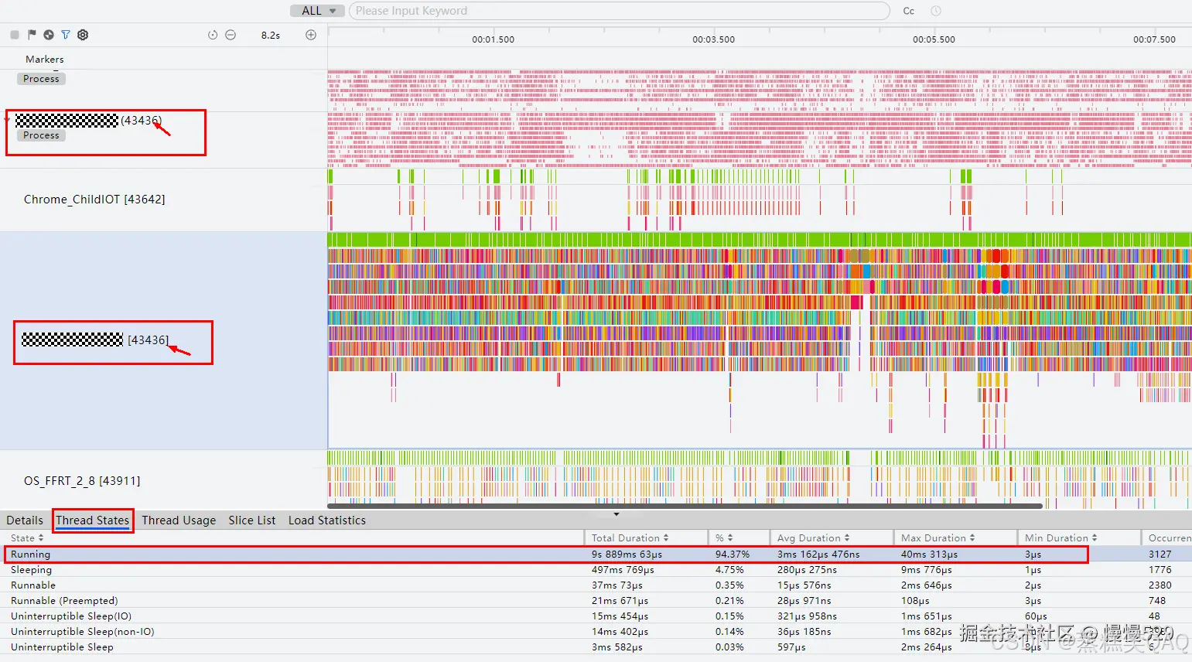Open the gear settings icon
1192x662 pixels.
click(x=83, y=35)
